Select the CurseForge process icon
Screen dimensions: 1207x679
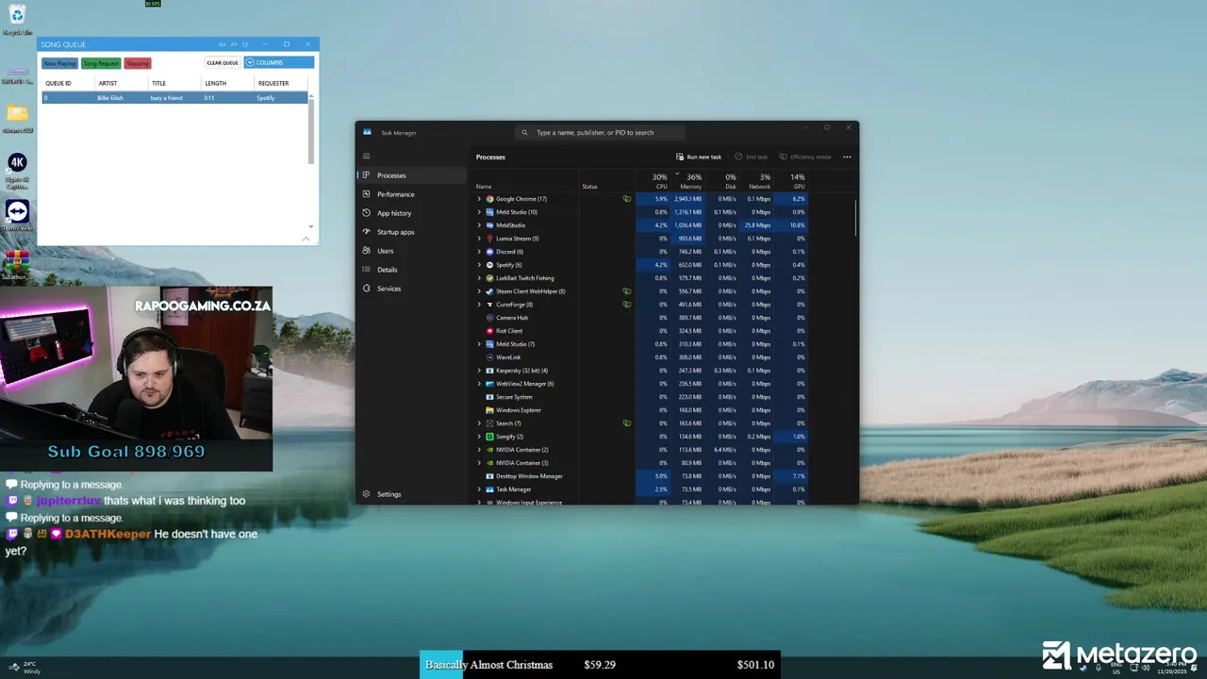pos(489,305)
